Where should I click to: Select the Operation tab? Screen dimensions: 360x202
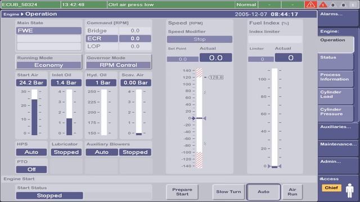click(x=336, y=44)
